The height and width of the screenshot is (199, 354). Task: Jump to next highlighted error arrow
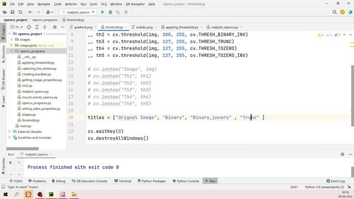(x=350, y=35)
